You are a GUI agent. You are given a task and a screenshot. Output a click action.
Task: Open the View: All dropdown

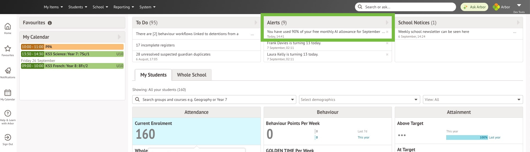(x=473, y=100)
